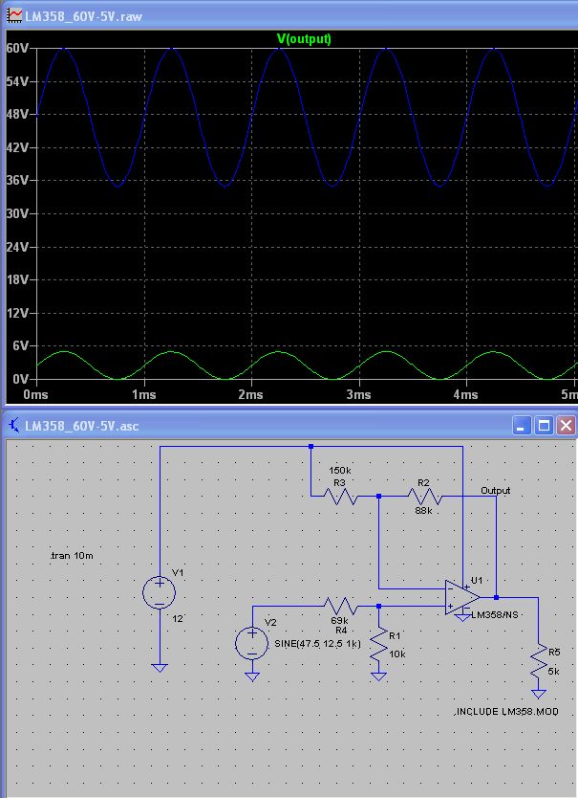The image size is (578, 798).
Task: Maximize the LM358_60V-5V.asc schematic window
Action: point(544,426)
